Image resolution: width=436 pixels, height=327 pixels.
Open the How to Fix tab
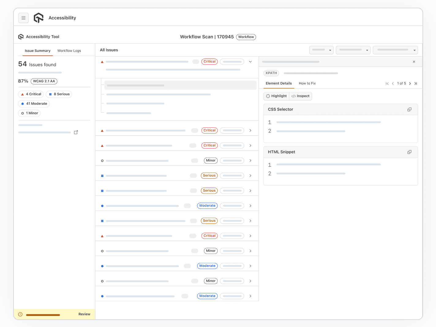[307, 83]
